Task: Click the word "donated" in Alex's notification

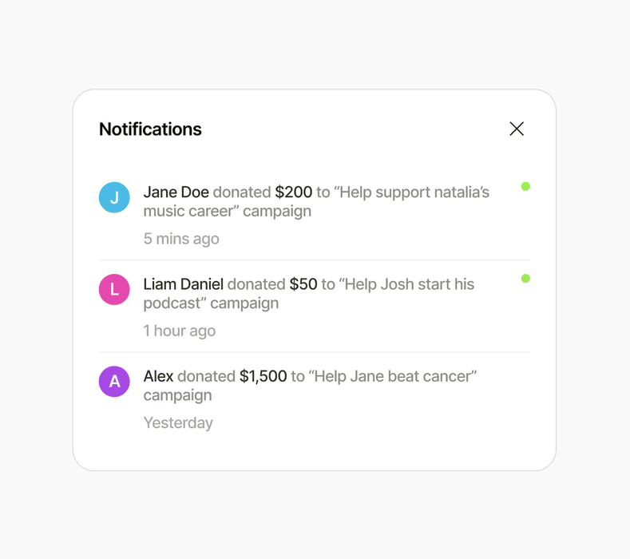Action: (206, 376)
